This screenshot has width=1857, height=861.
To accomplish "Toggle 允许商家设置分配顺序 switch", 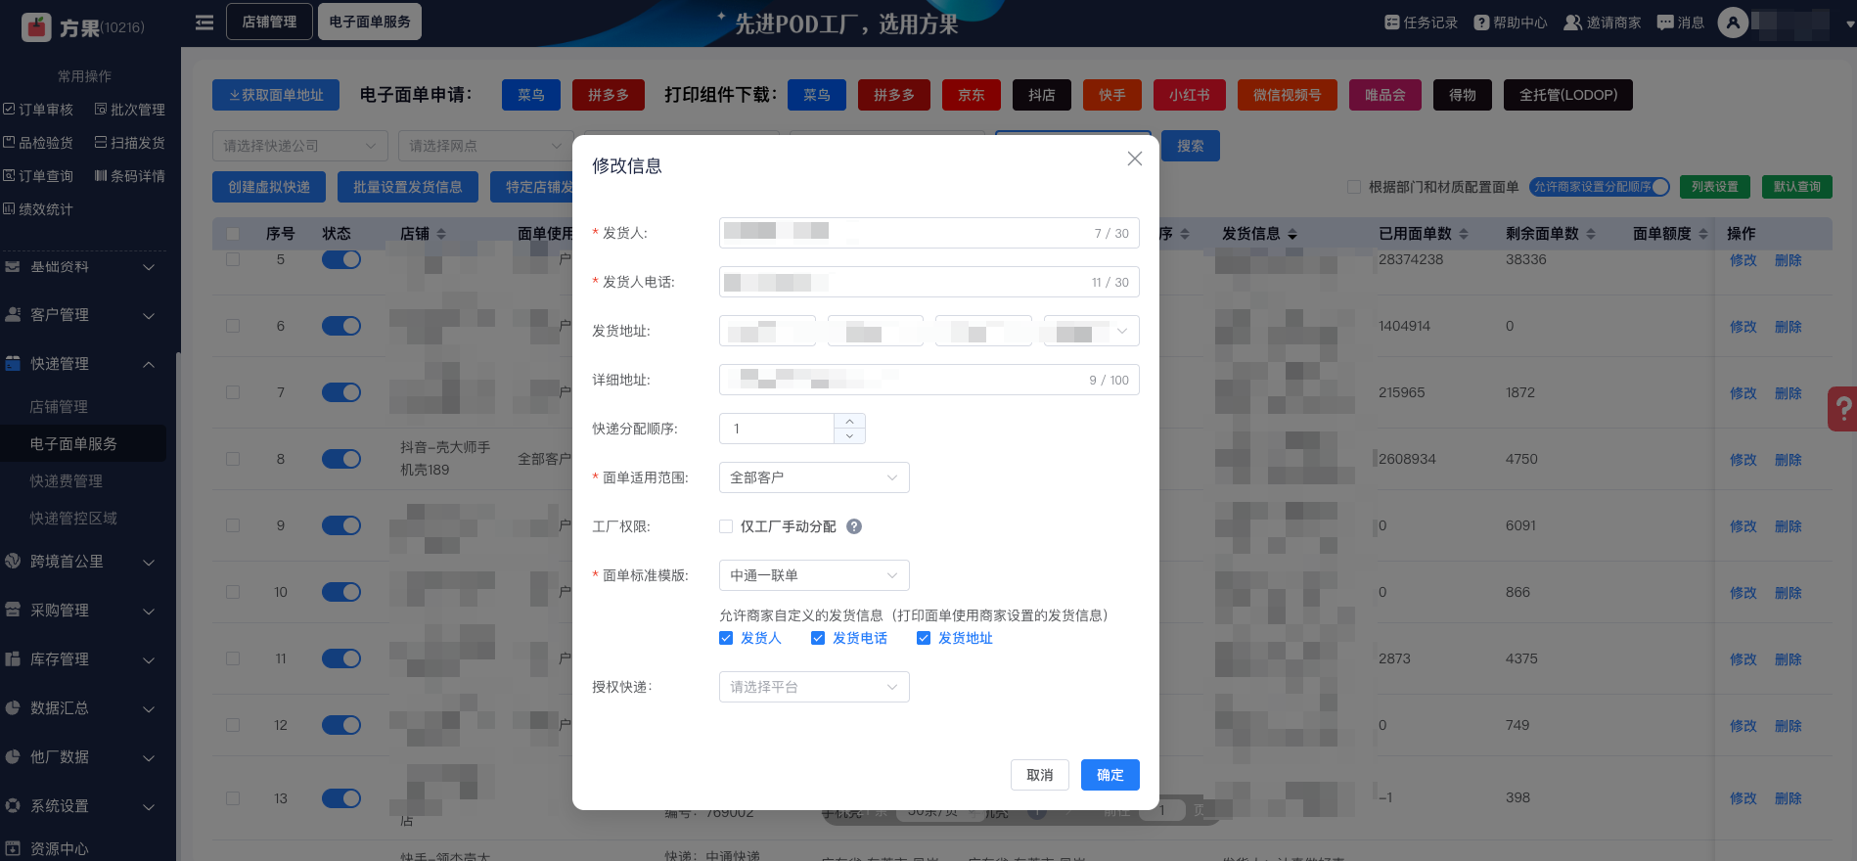I will coord(1600,187).
